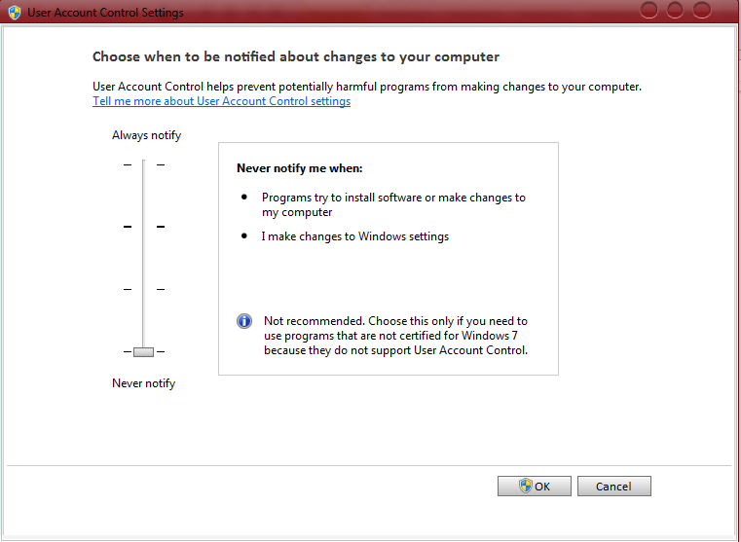This screenshot has height=542, width=741.
Task: Click the middle maximize button in title bar
Action: 675,10
